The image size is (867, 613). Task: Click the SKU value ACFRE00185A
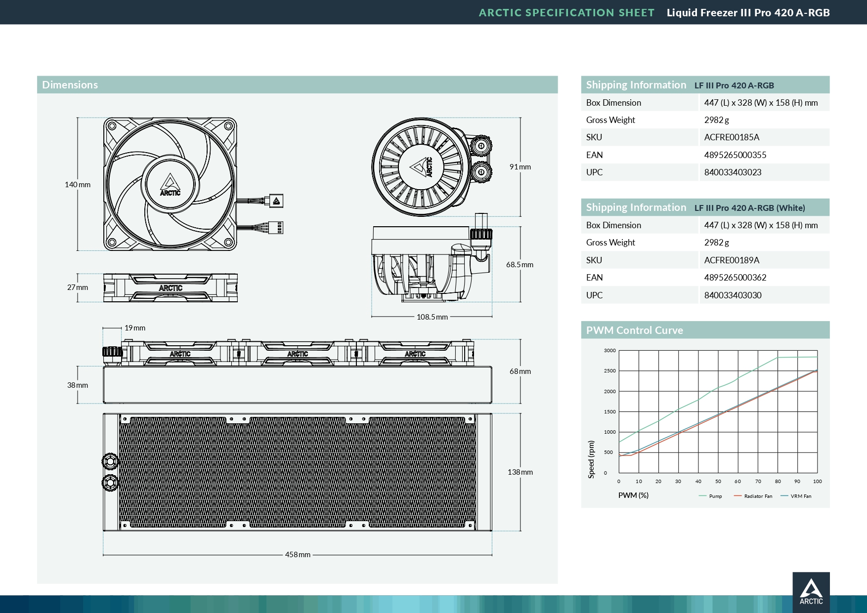pos(732,137)
